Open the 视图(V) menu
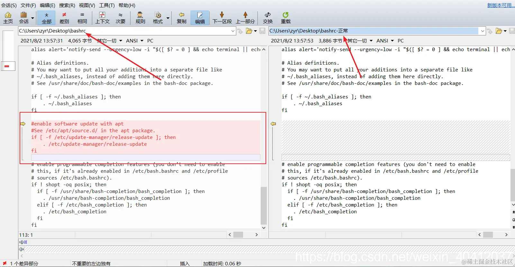The width and height of the screenshot is (515, 267). (87, 5)
